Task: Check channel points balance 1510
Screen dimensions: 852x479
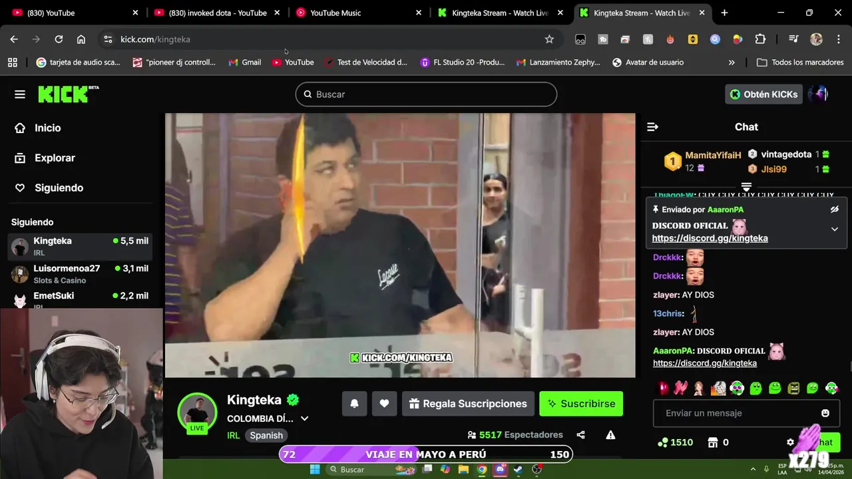Action: coord(675,442)
